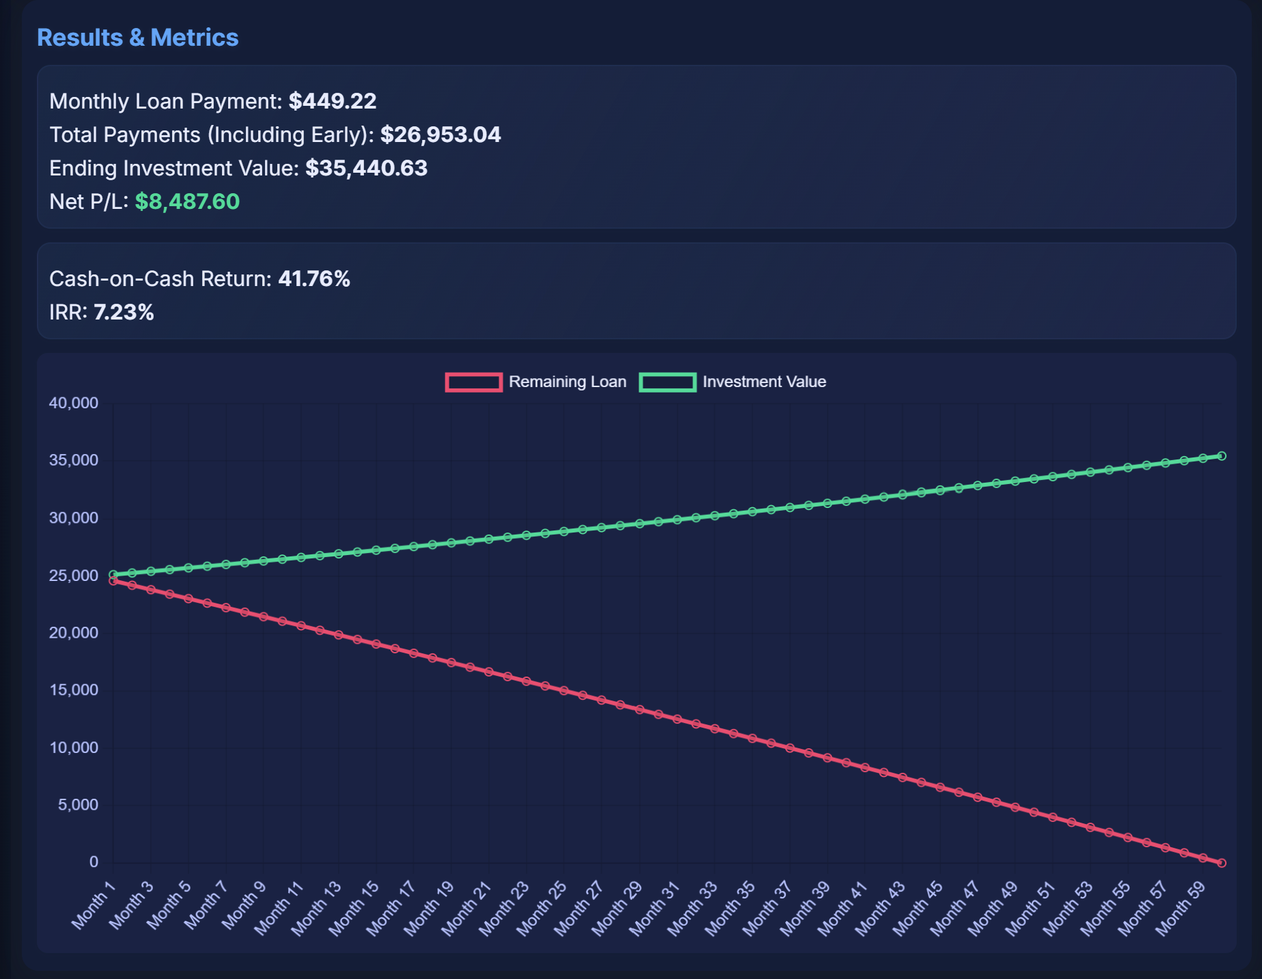The width and height of the screenshot is (1262, 979).
Task: Click the first Investment Value data point
Action: tap(113, 575)
